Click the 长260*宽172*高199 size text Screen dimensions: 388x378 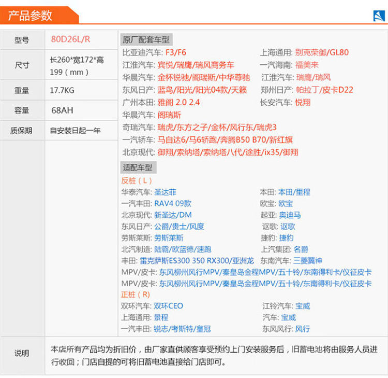coord(77,66)
